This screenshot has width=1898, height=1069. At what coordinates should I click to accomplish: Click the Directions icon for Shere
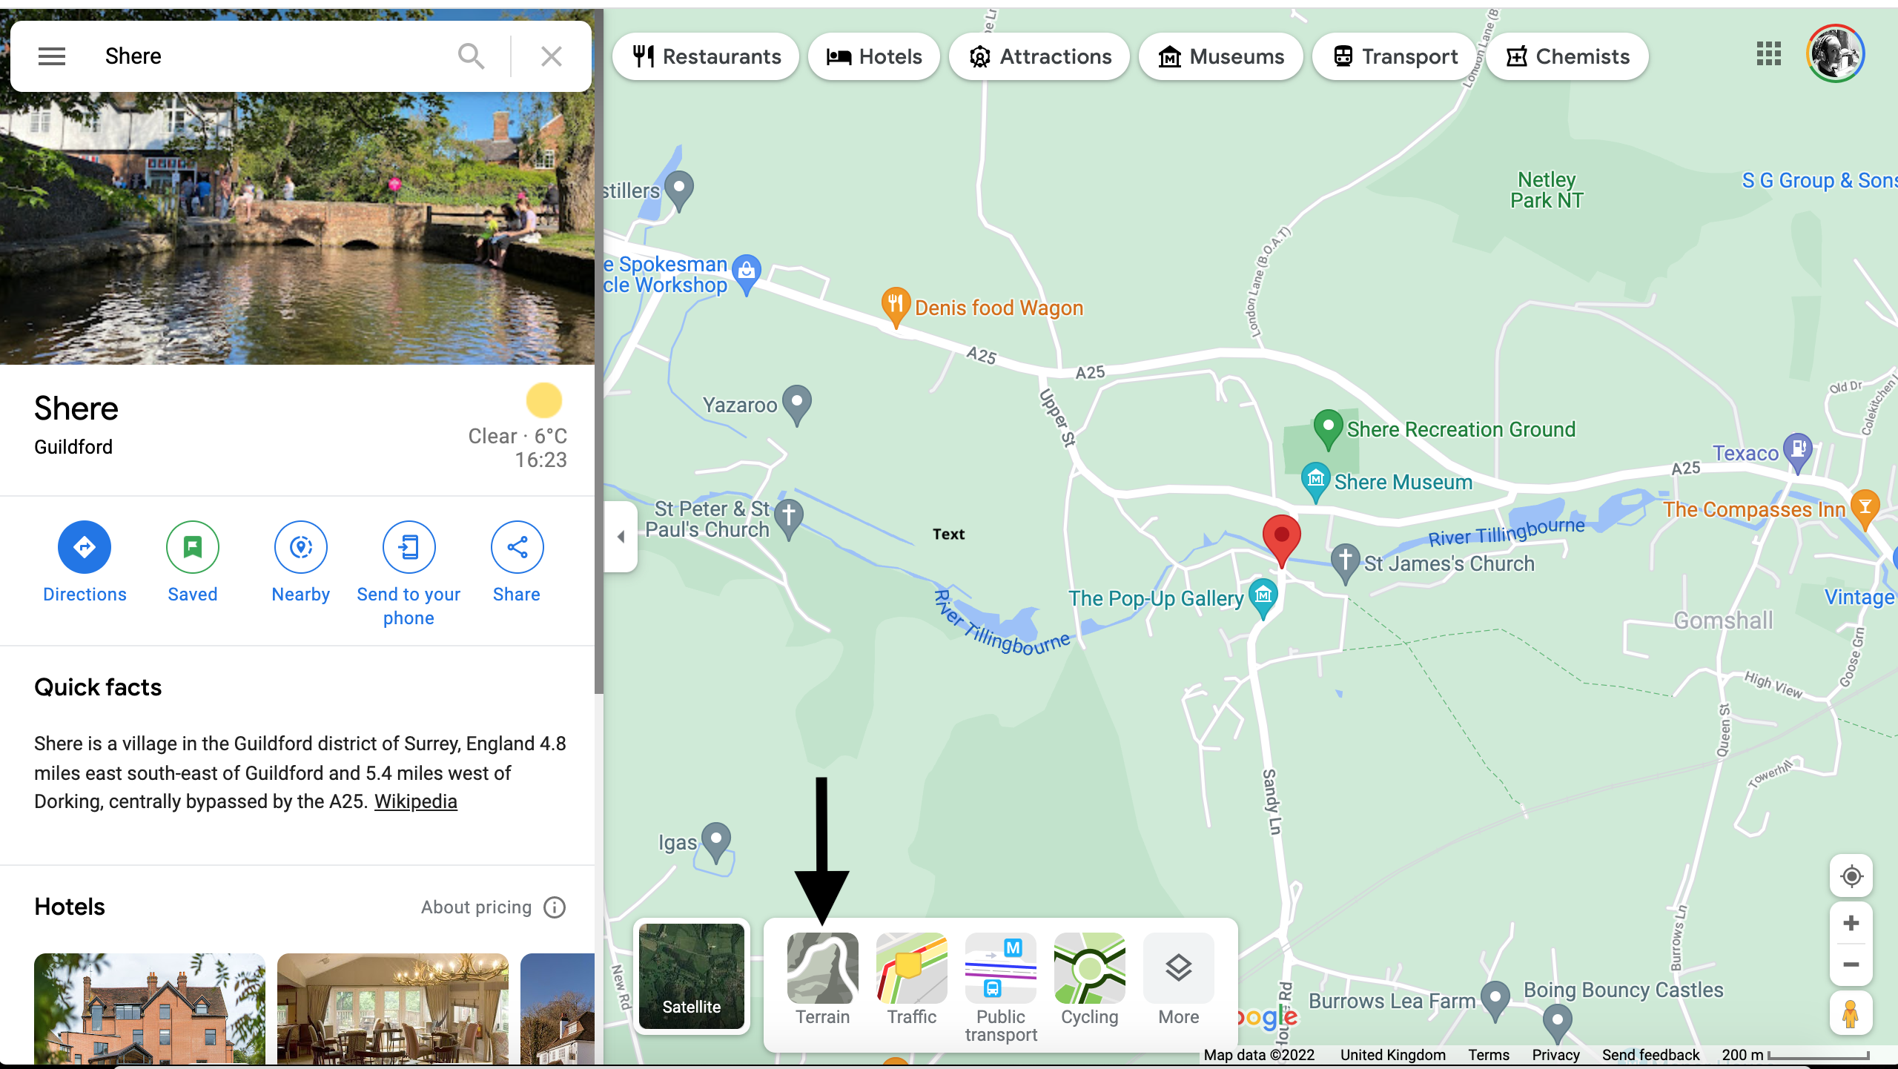point(84,546)
